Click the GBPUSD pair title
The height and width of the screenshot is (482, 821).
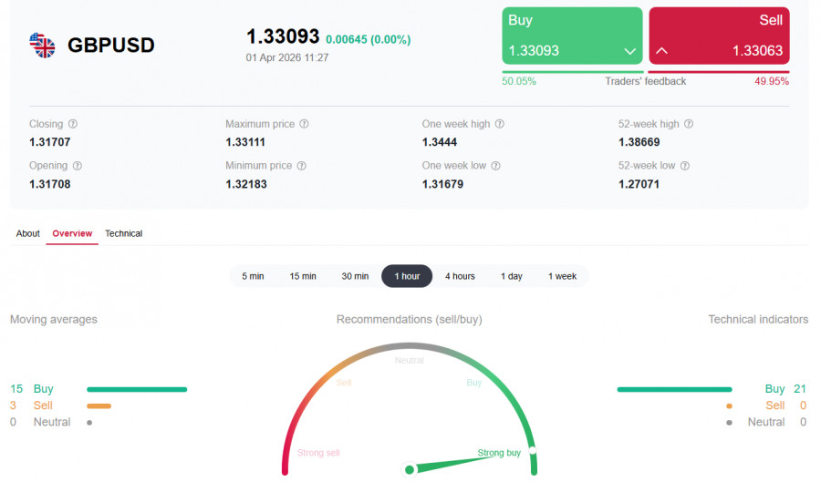111,46
